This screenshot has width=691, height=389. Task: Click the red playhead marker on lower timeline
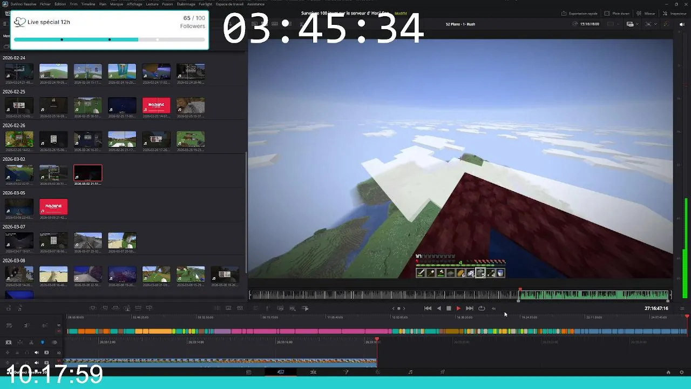(377, 340)
